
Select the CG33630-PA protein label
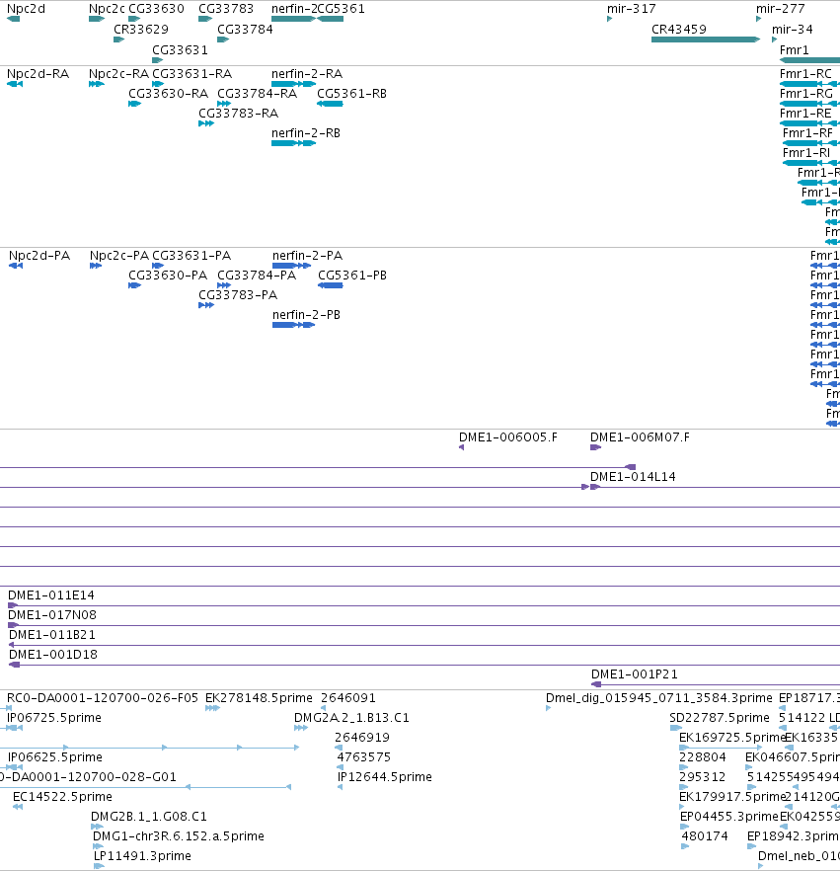click(x=168, y=276)
